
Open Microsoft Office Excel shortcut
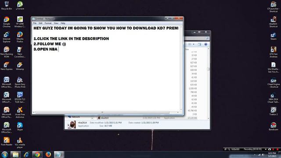pos(7,128)
